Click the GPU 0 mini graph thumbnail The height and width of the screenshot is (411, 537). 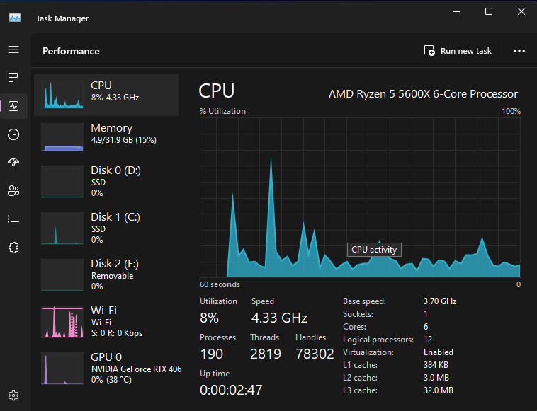[62, 369]
